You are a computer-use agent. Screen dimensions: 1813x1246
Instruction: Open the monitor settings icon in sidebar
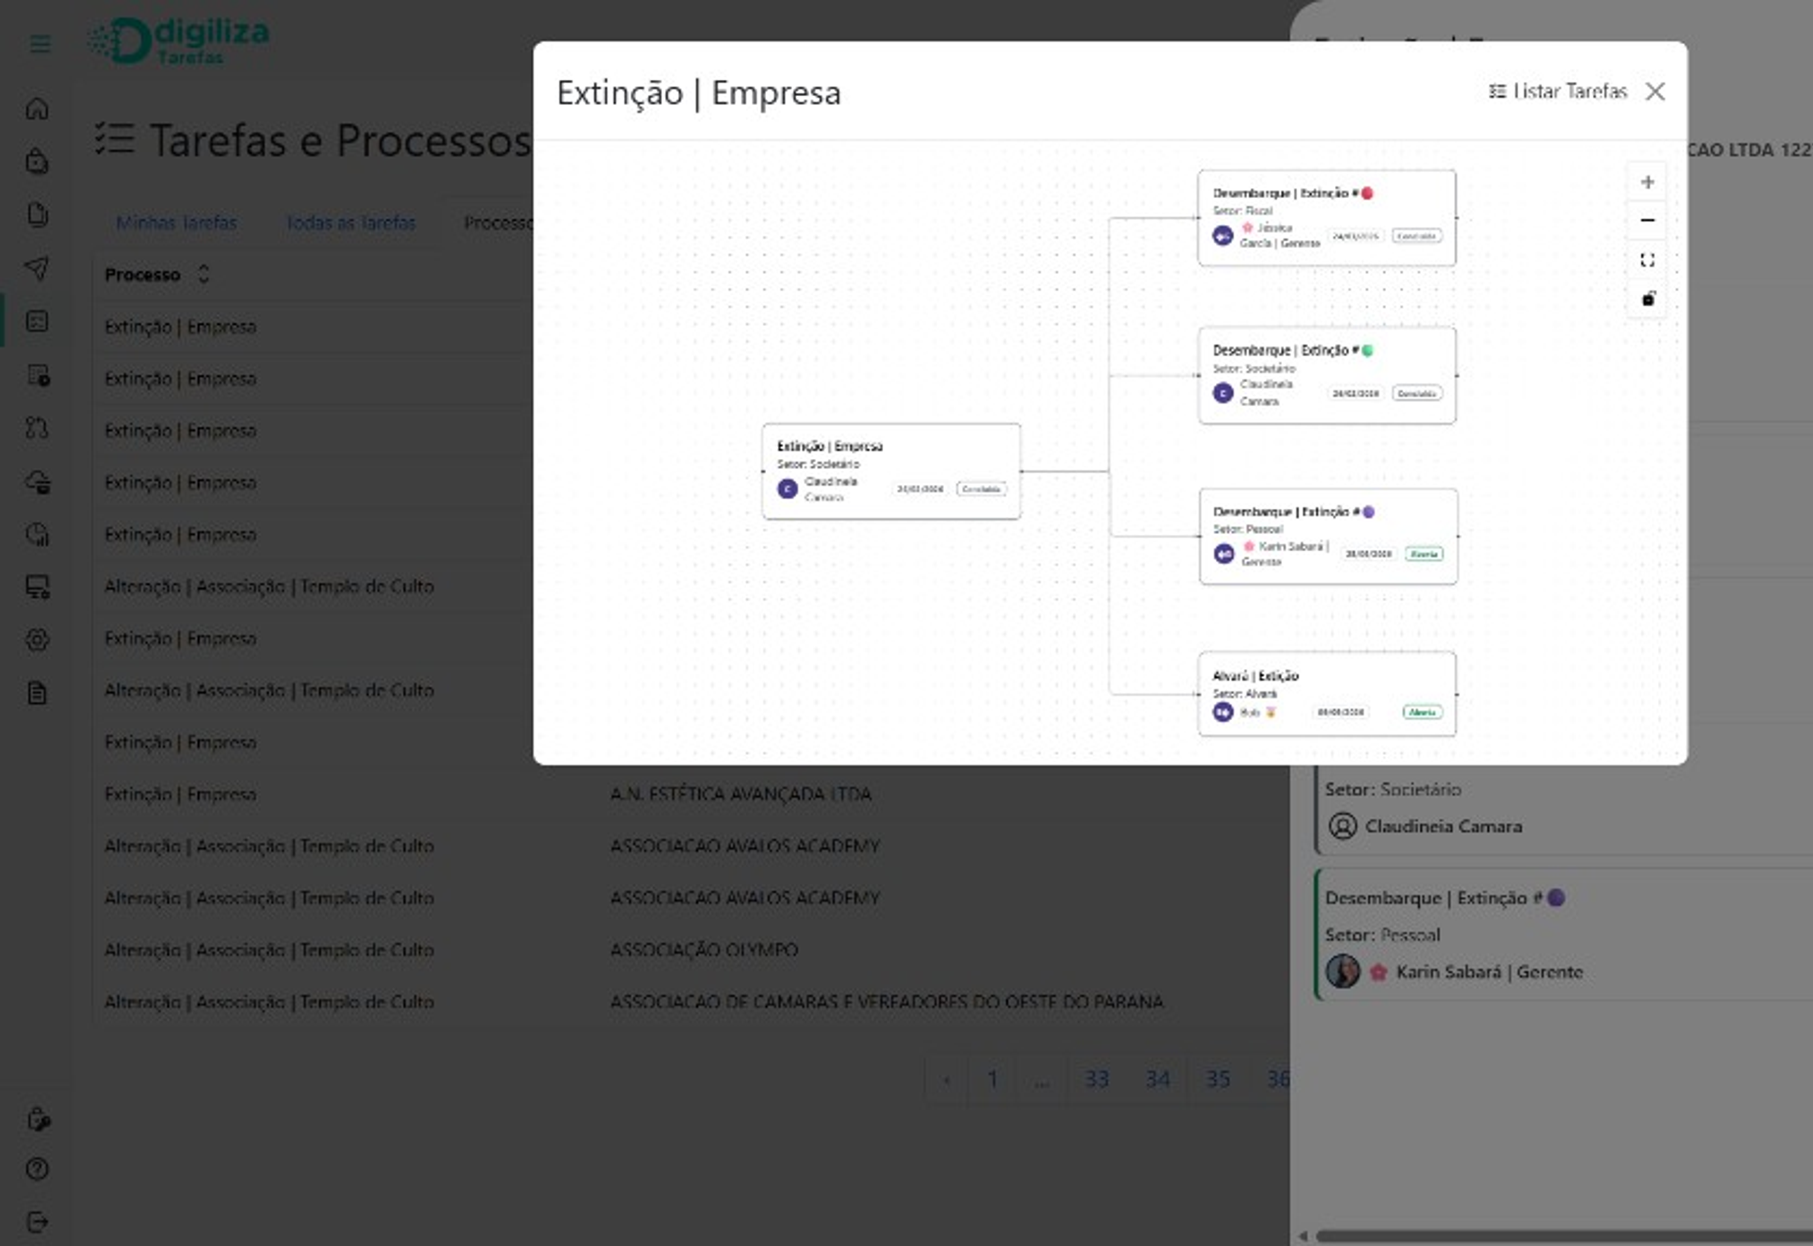[37, 587]
